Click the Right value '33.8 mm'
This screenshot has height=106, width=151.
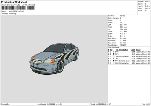[x=123, y=27]
